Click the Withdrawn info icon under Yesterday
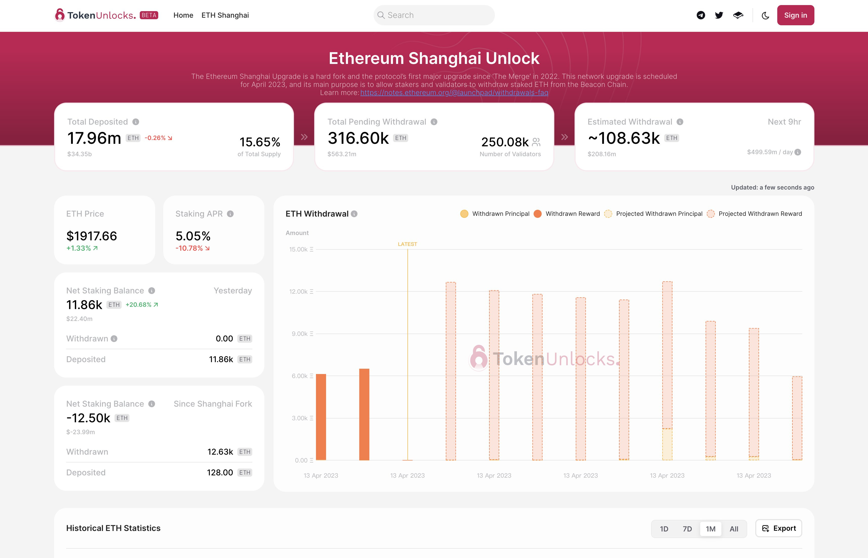The width and height of the screenshot is (868, 558). click(114, 338)
